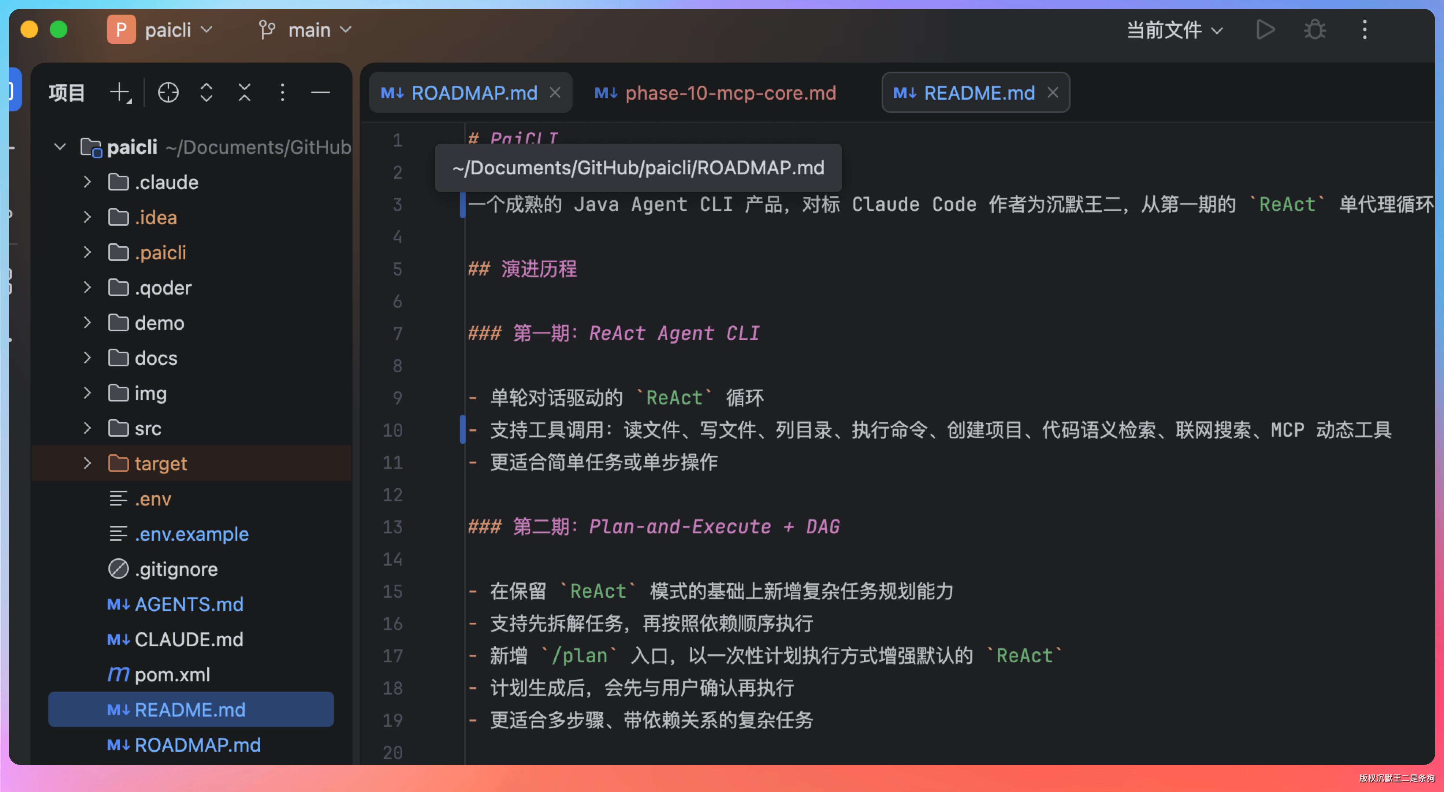Click the 项目 panel title
The height and width of the screenshot is (792, 1444).
tap(66, 93)
